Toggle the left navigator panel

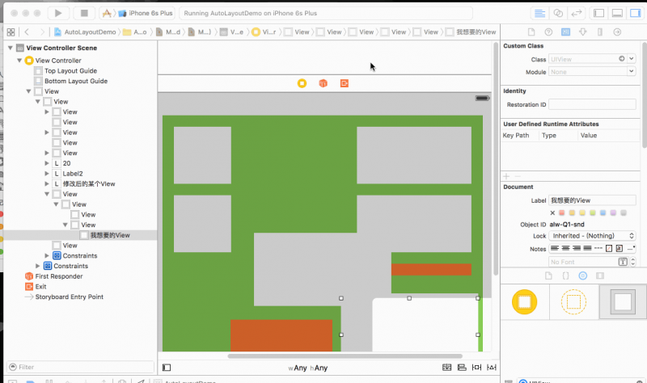(x=598, y=14)
